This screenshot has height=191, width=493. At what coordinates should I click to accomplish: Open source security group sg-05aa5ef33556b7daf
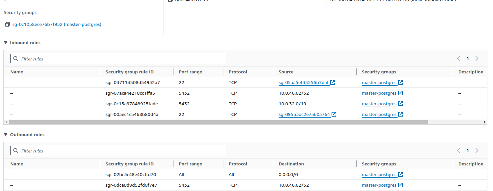(303, 83)
